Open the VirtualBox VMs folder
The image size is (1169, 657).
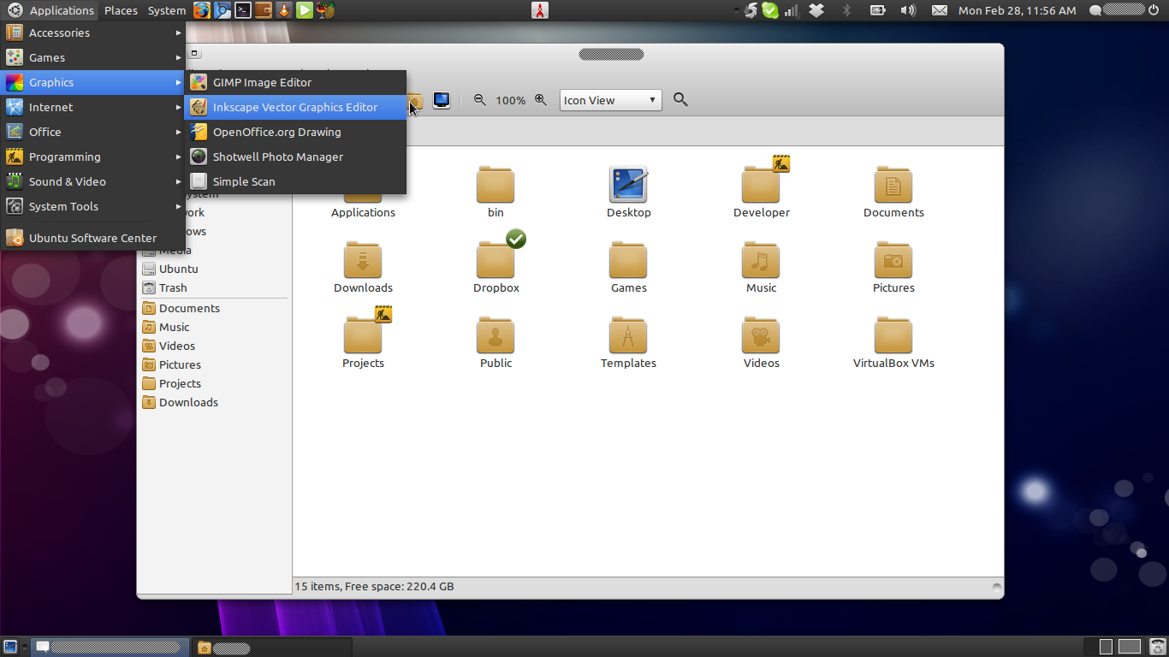click(893, 342)
